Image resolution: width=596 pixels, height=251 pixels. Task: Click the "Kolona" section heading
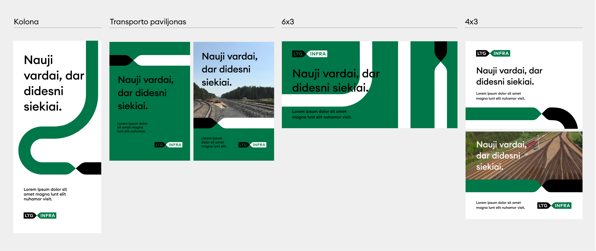[26, 22]
